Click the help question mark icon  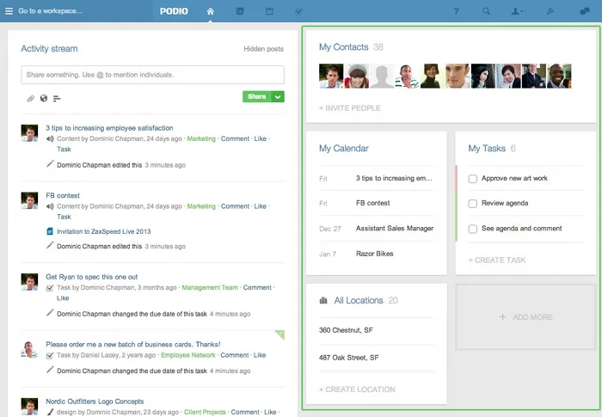(456, 11)
